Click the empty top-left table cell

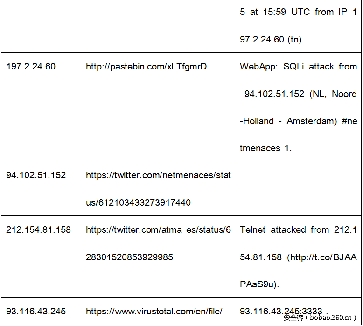pyautogui.click(x=41, y=26)
